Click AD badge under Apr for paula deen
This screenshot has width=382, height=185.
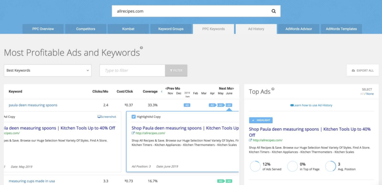pyautogui.click(x=212, y=105)
